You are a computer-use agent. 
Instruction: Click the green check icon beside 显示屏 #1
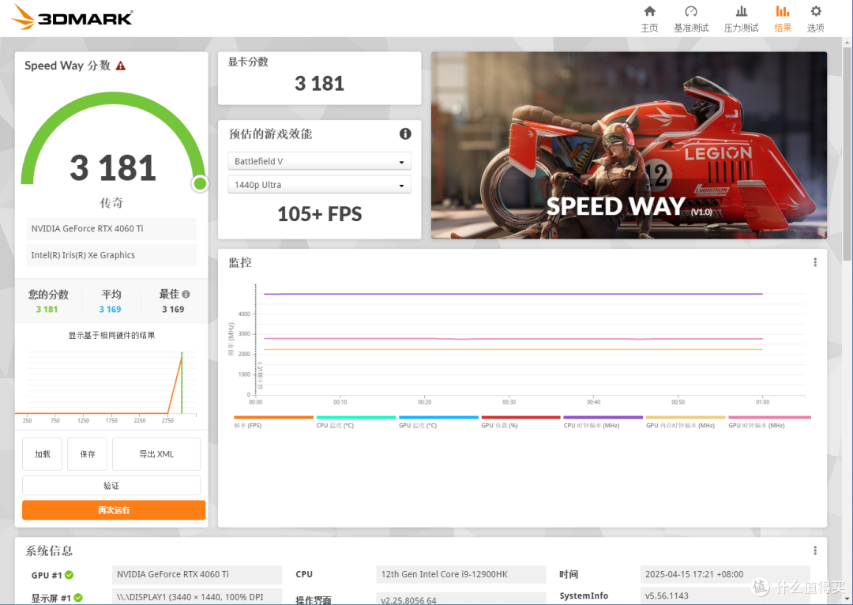(x=78, y=598)
